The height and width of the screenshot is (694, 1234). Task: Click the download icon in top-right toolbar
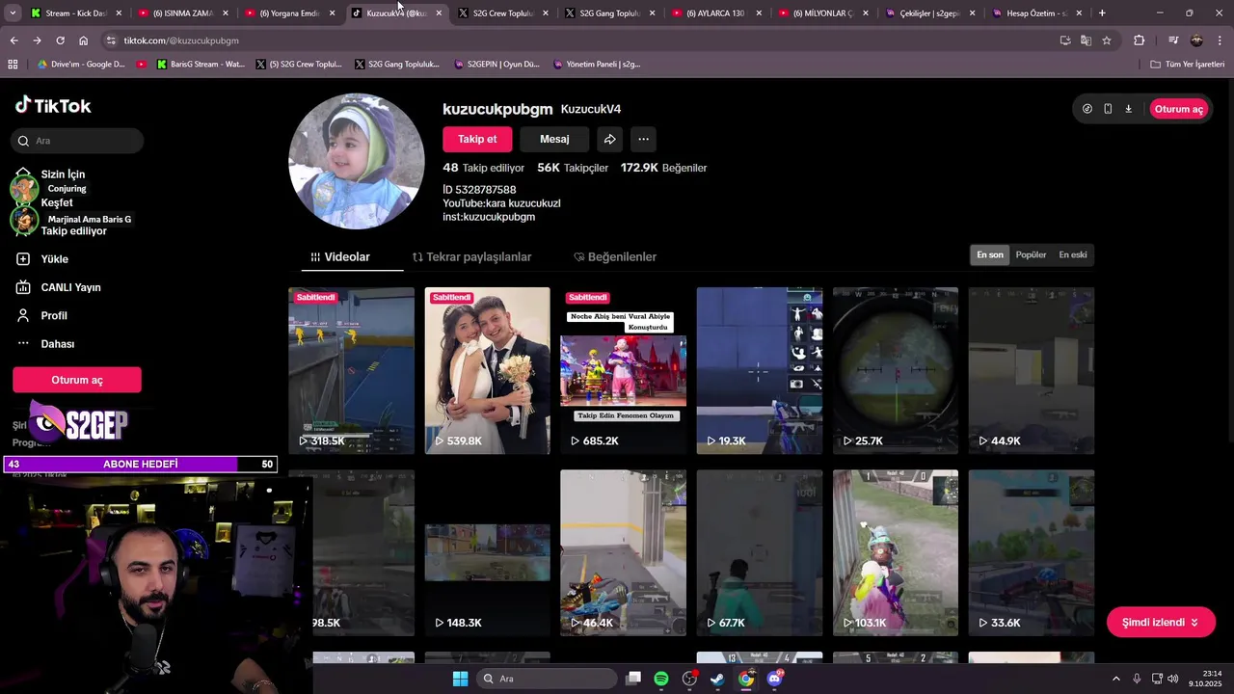tap(1128, 109)
